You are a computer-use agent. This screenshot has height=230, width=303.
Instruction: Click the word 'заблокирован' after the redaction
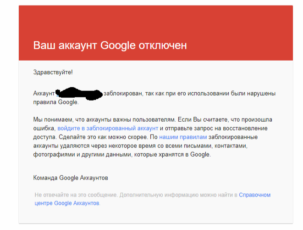click(123, 93)
